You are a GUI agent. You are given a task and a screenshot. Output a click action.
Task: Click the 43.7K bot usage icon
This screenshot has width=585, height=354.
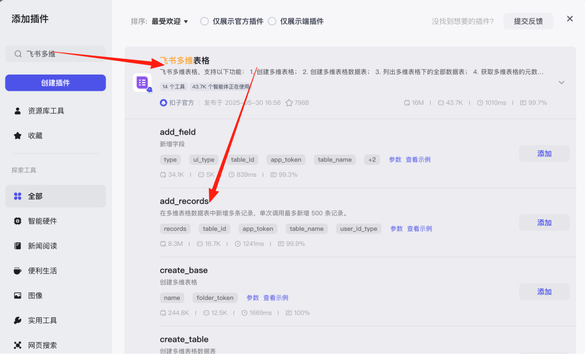(x=440, y=103)
